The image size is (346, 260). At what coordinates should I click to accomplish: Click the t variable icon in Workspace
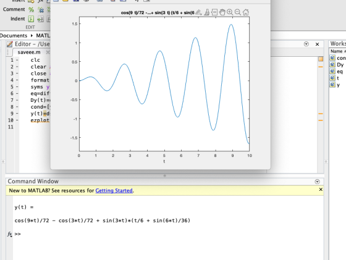[x=332, y=78]
